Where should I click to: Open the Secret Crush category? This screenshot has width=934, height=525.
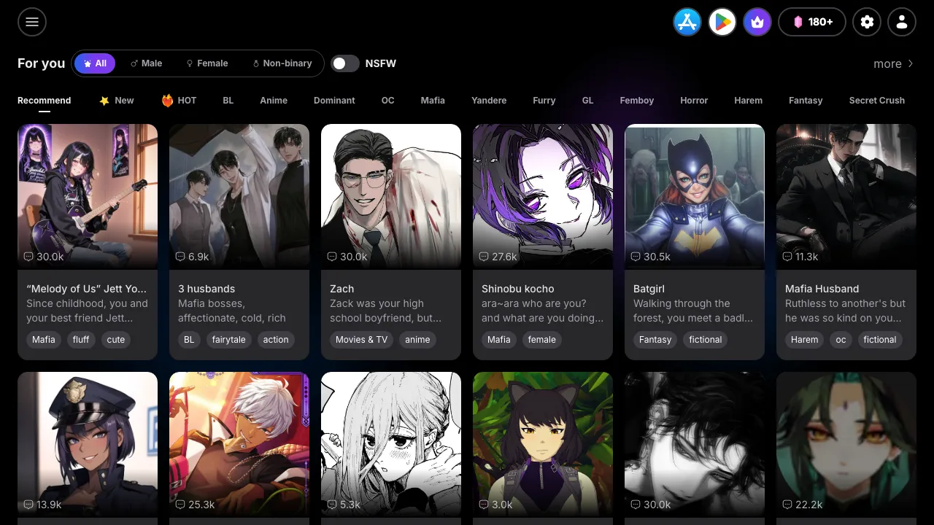pos(876,101)
